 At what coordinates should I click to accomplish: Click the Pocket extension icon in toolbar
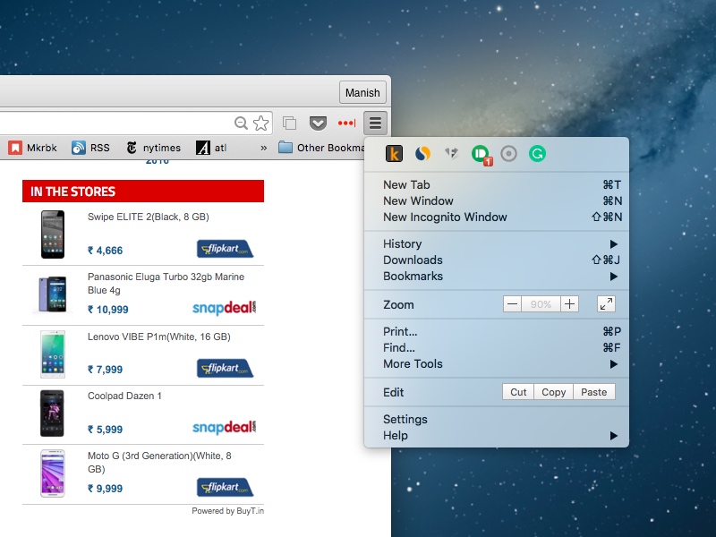318,123
